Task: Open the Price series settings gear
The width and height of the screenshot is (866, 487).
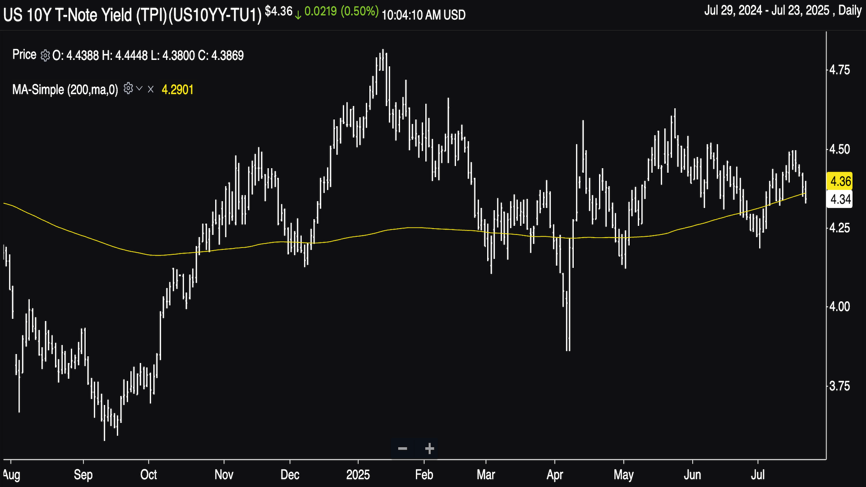Action: click(x=45, y=55)
